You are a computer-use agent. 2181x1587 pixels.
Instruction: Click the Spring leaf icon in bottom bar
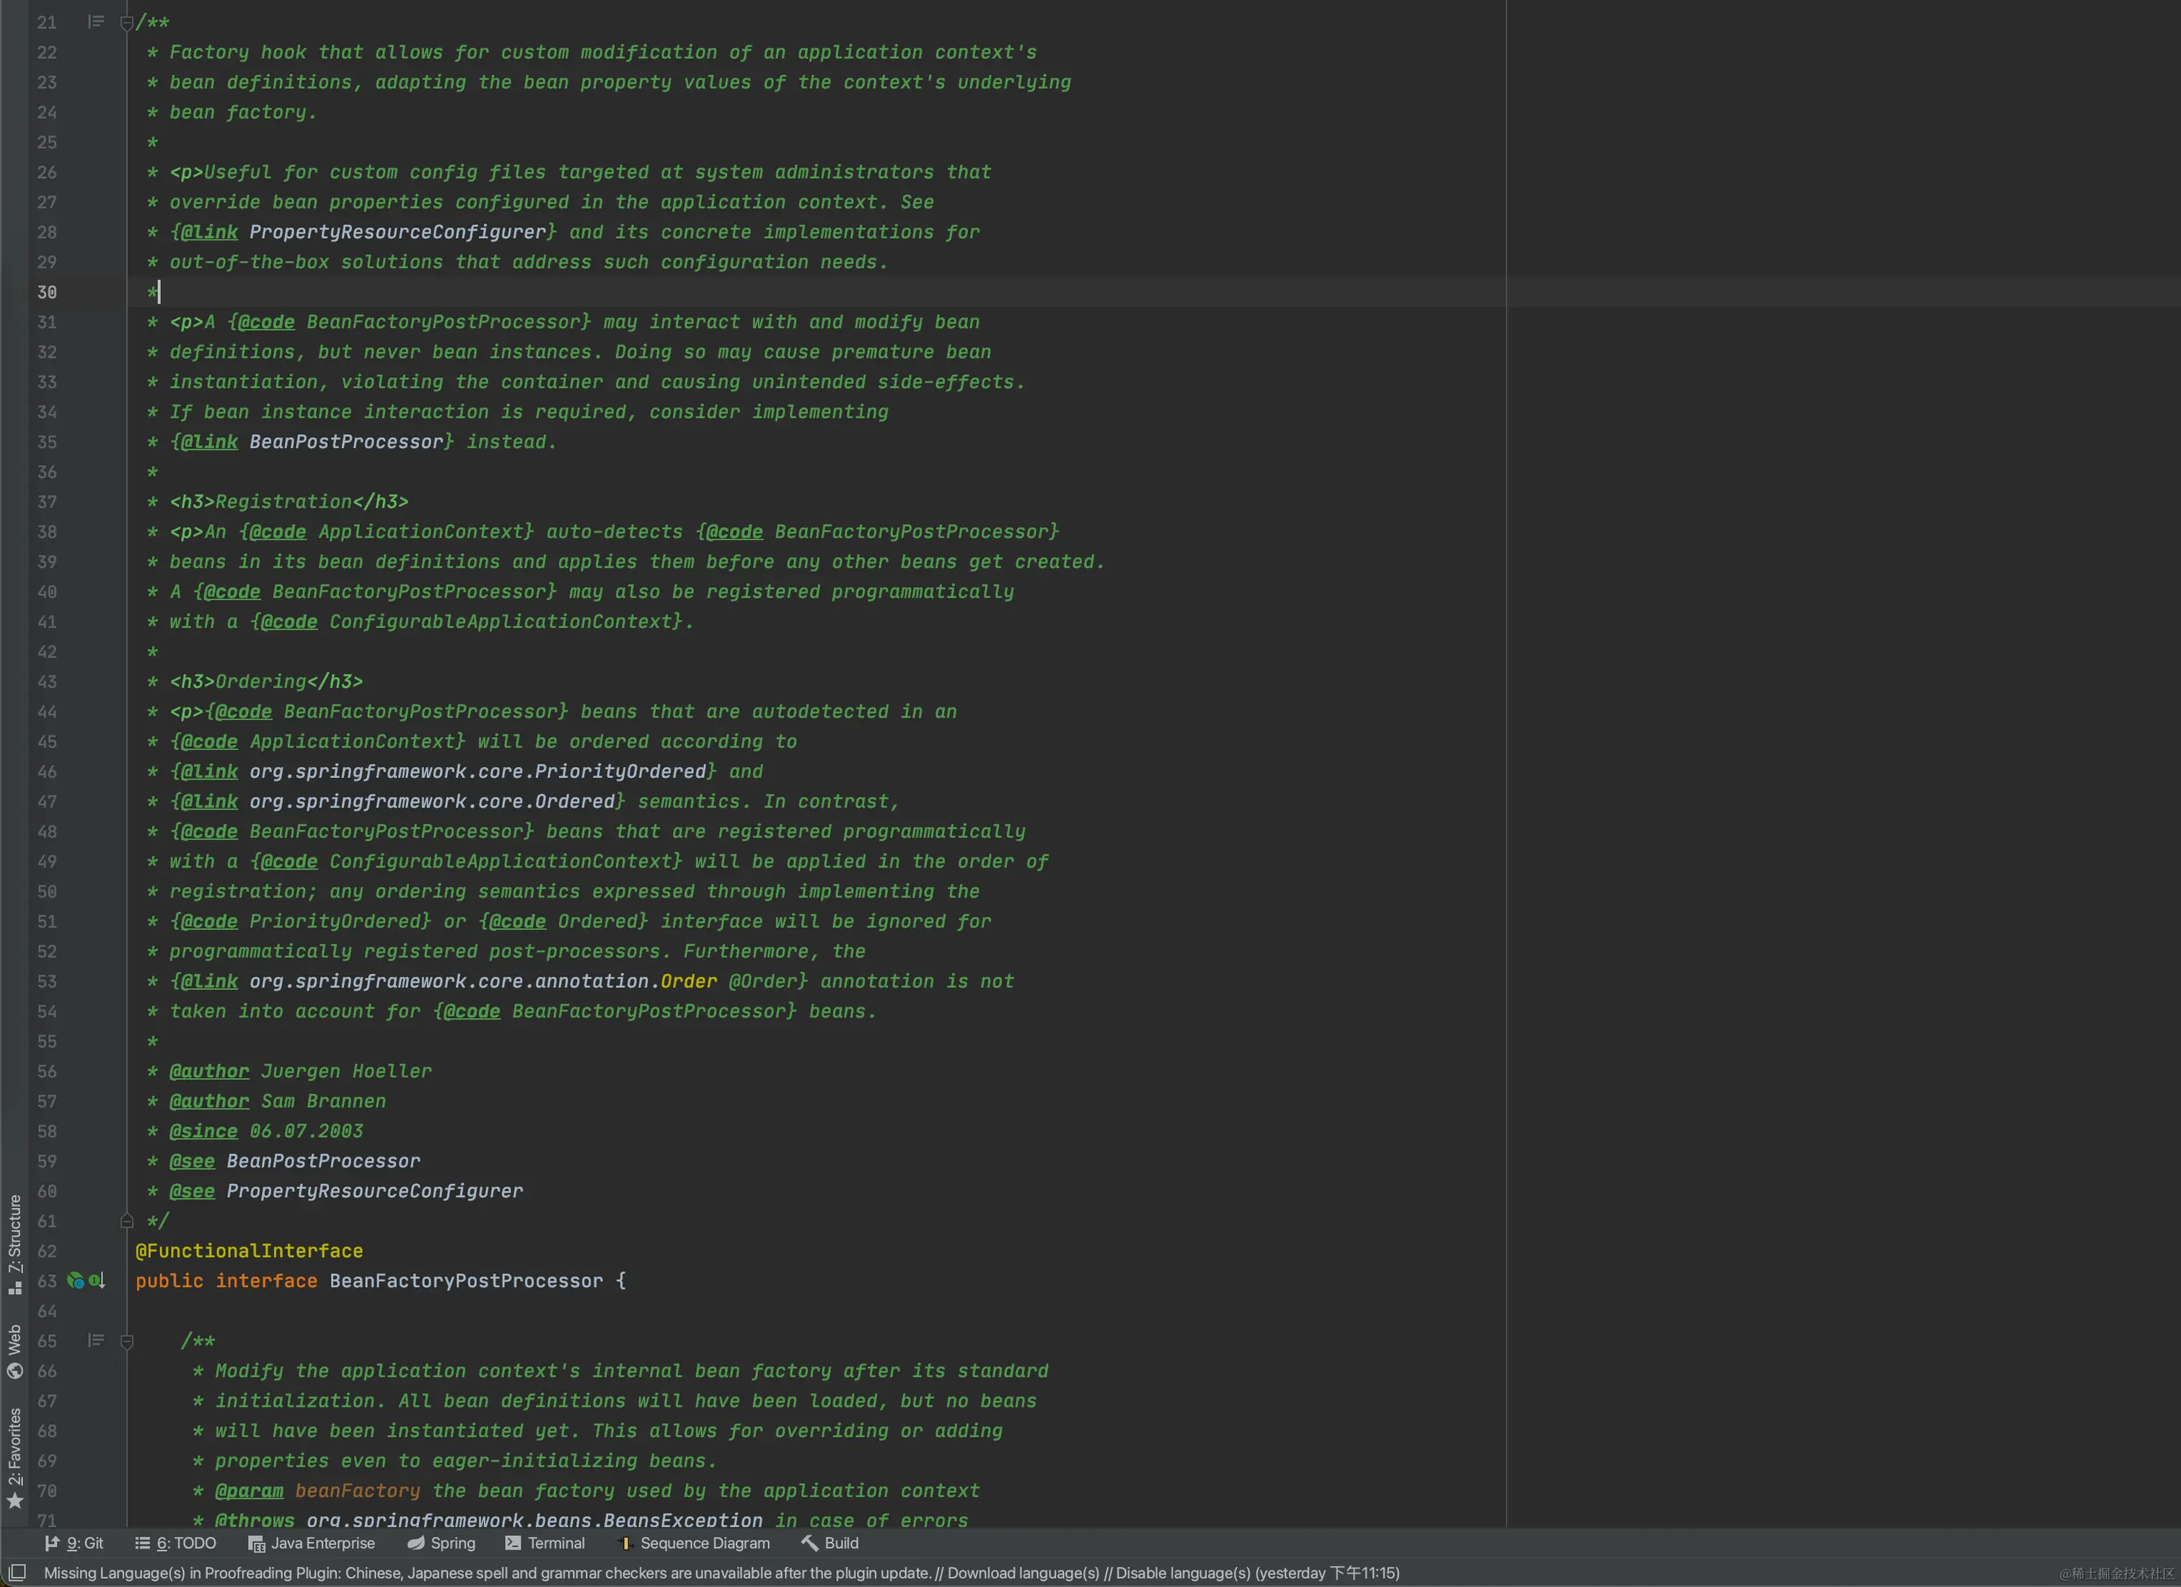click(x=415, y=1543)
